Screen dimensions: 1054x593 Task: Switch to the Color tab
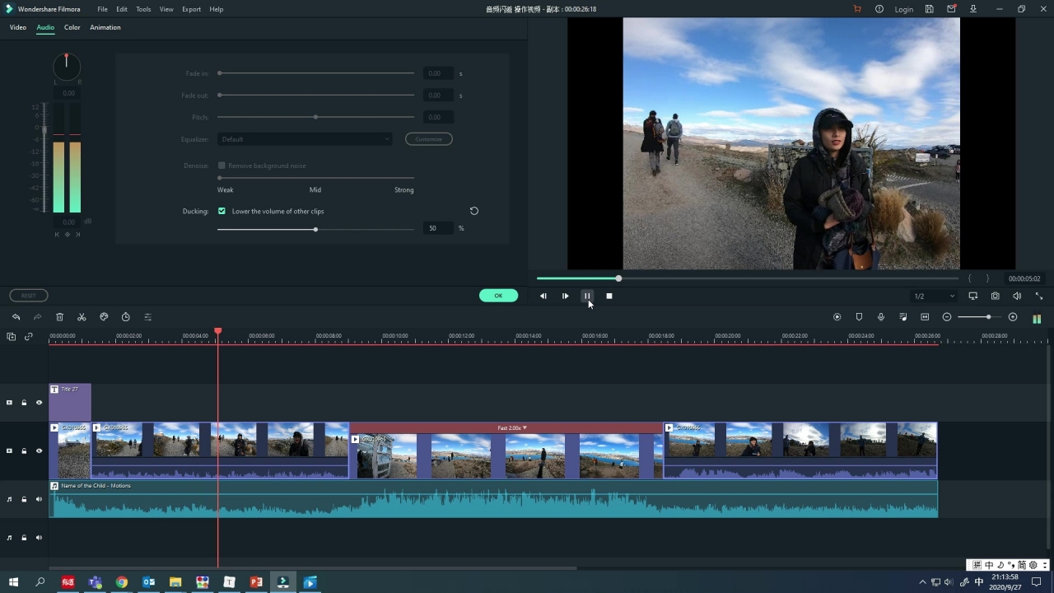tap(72, 27)
